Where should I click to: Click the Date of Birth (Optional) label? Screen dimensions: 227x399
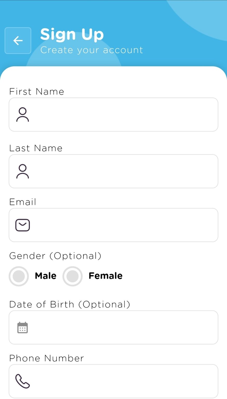[70, 304]
